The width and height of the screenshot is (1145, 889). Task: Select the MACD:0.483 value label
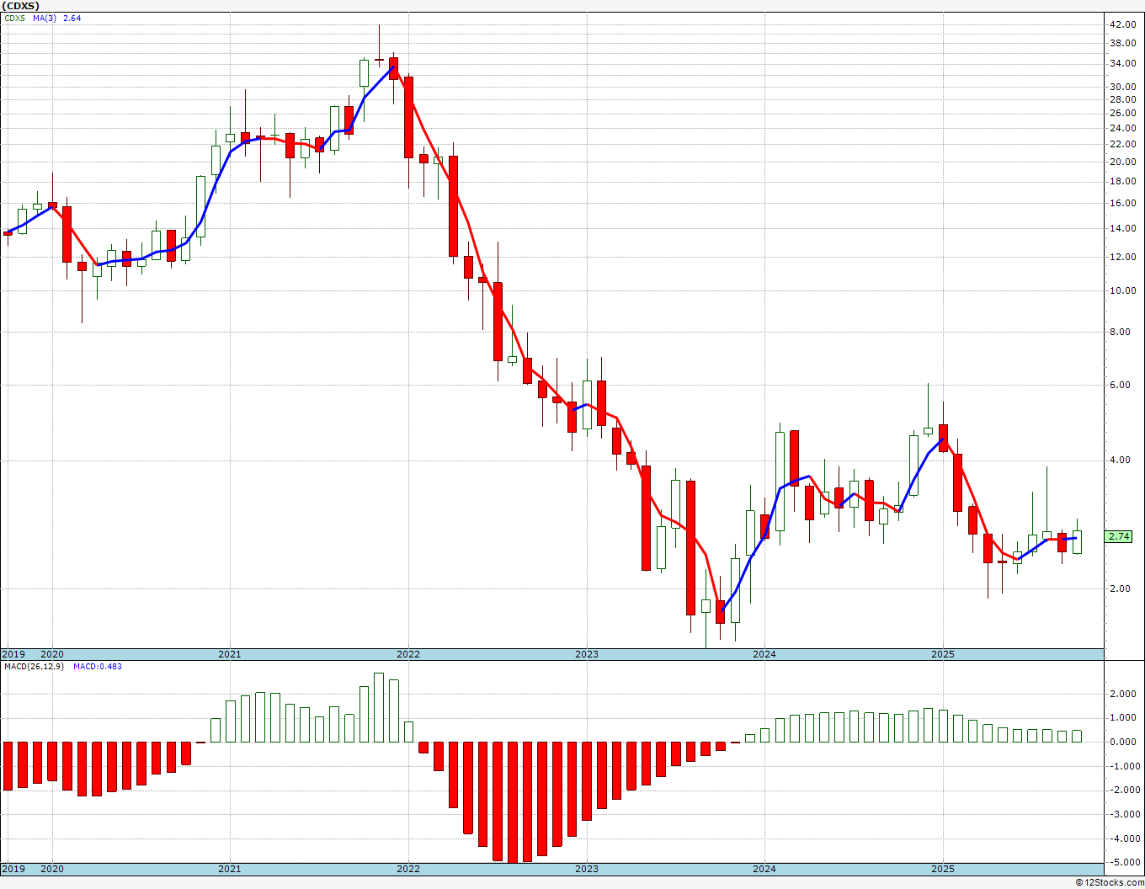click(x=97, y=667)
